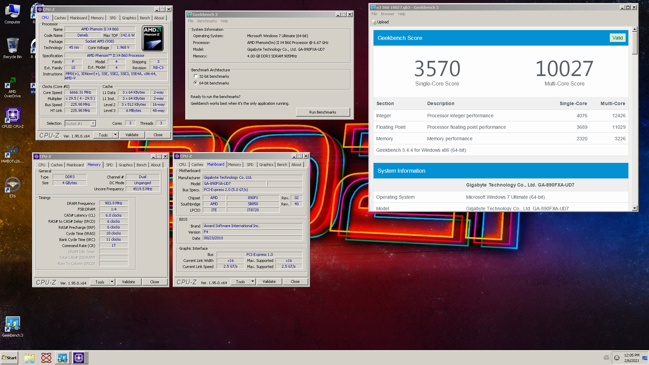Click scrollbar thumb in results window
This screenshot has width=649, height=365.
635,43
